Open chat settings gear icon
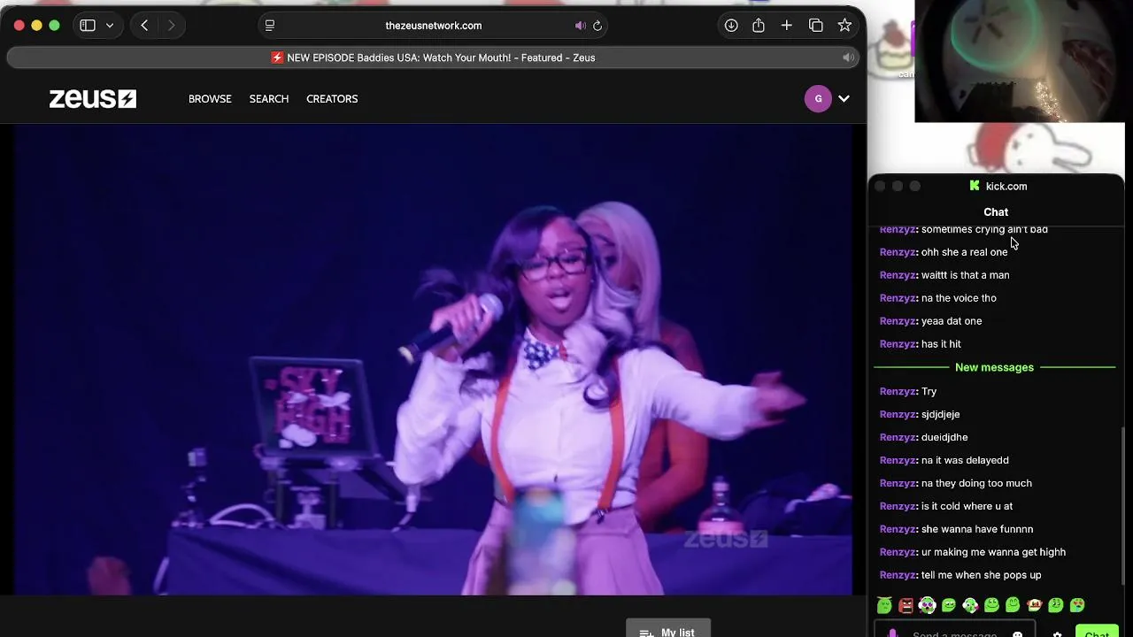The height and width of the screenshot is (637, 1133). click(1057, 633)
